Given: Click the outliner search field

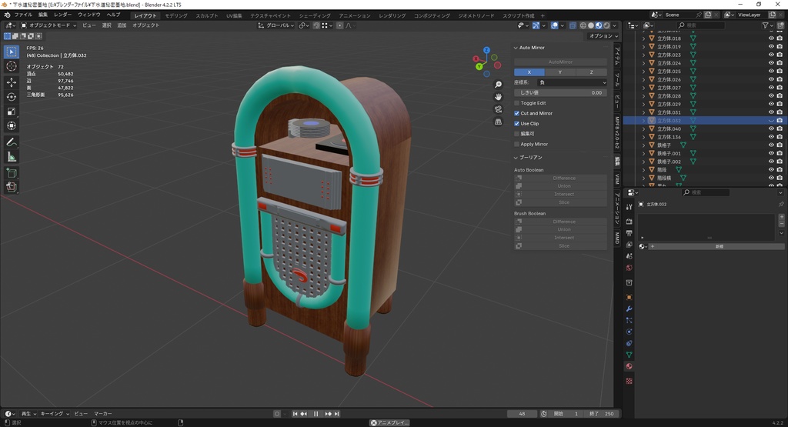Looking at the screenshot, I should click(x=700, y=25).
